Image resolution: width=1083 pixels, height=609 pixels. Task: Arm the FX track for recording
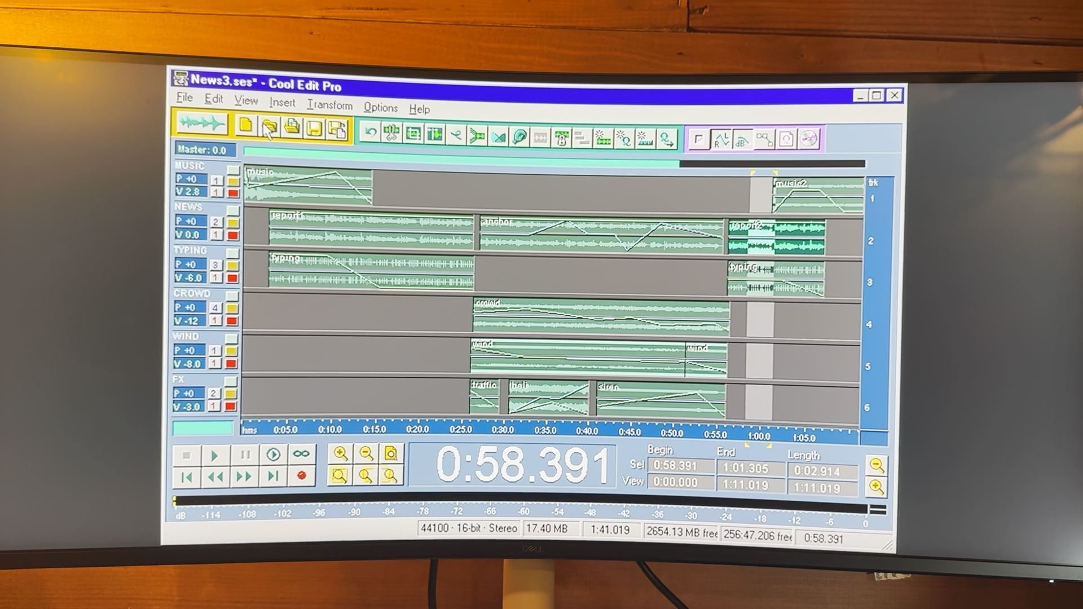coord(230,407)
